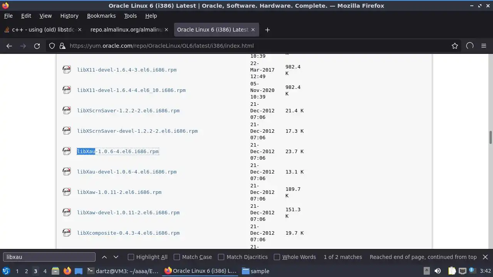The image size is (493, 277).
Task: Click rpm icon beside libXau-devel package
Action: tap(67, 171)
